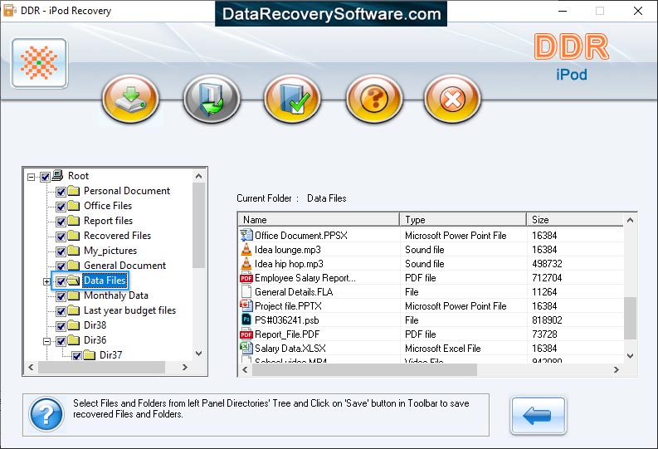Sort by the Name column header
The width and height of the screenshot is (658, 449).
coord(319,219)
